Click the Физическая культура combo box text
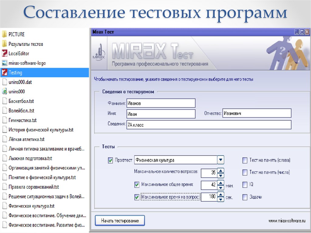Screen dimensions: 311x233 (x=155, y=160)
